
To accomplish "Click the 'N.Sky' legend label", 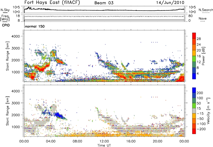I will [x=5, y=10].
